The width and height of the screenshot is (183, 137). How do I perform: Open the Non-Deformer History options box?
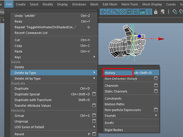click(x=156, y=78)
